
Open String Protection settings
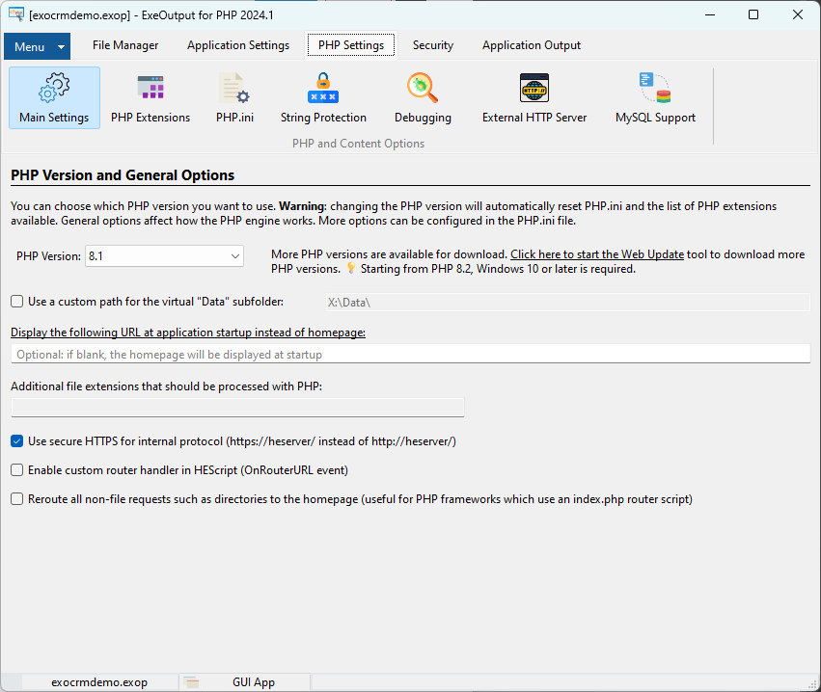click(322, 96)
